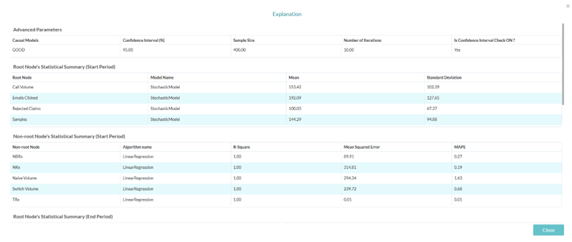Click the MAPE column header
Viewport: 572px width, 242px height.
coord(460,147)
